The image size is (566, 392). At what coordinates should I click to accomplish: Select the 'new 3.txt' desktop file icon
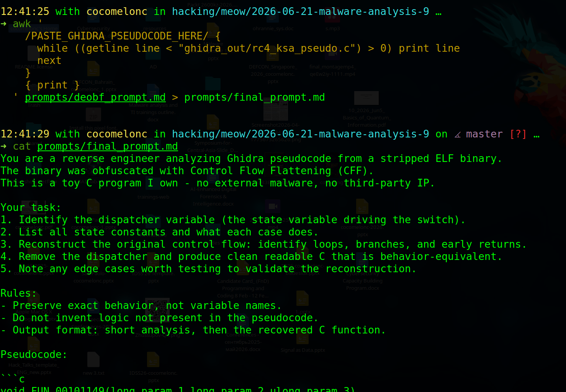pos(93,359)
